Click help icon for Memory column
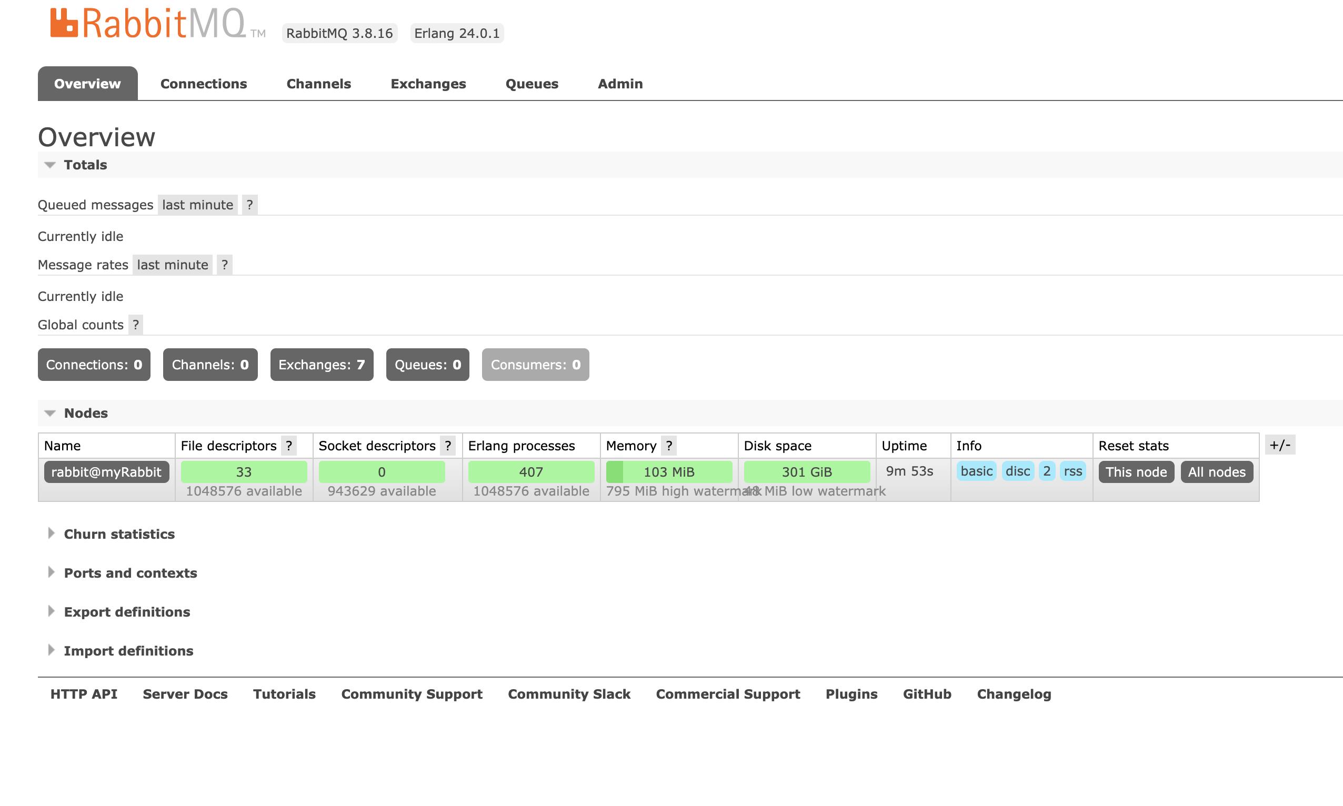Viewport: 1343px width, 806px height. tap(669, 446)
